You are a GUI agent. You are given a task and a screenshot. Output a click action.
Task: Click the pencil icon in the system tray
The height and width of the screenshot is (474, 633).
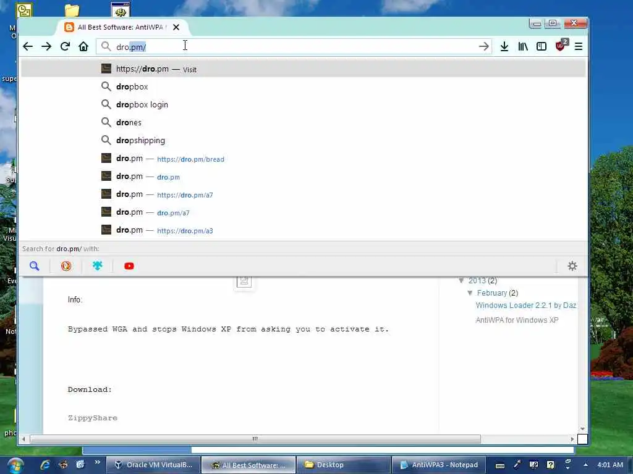point(517,465)
